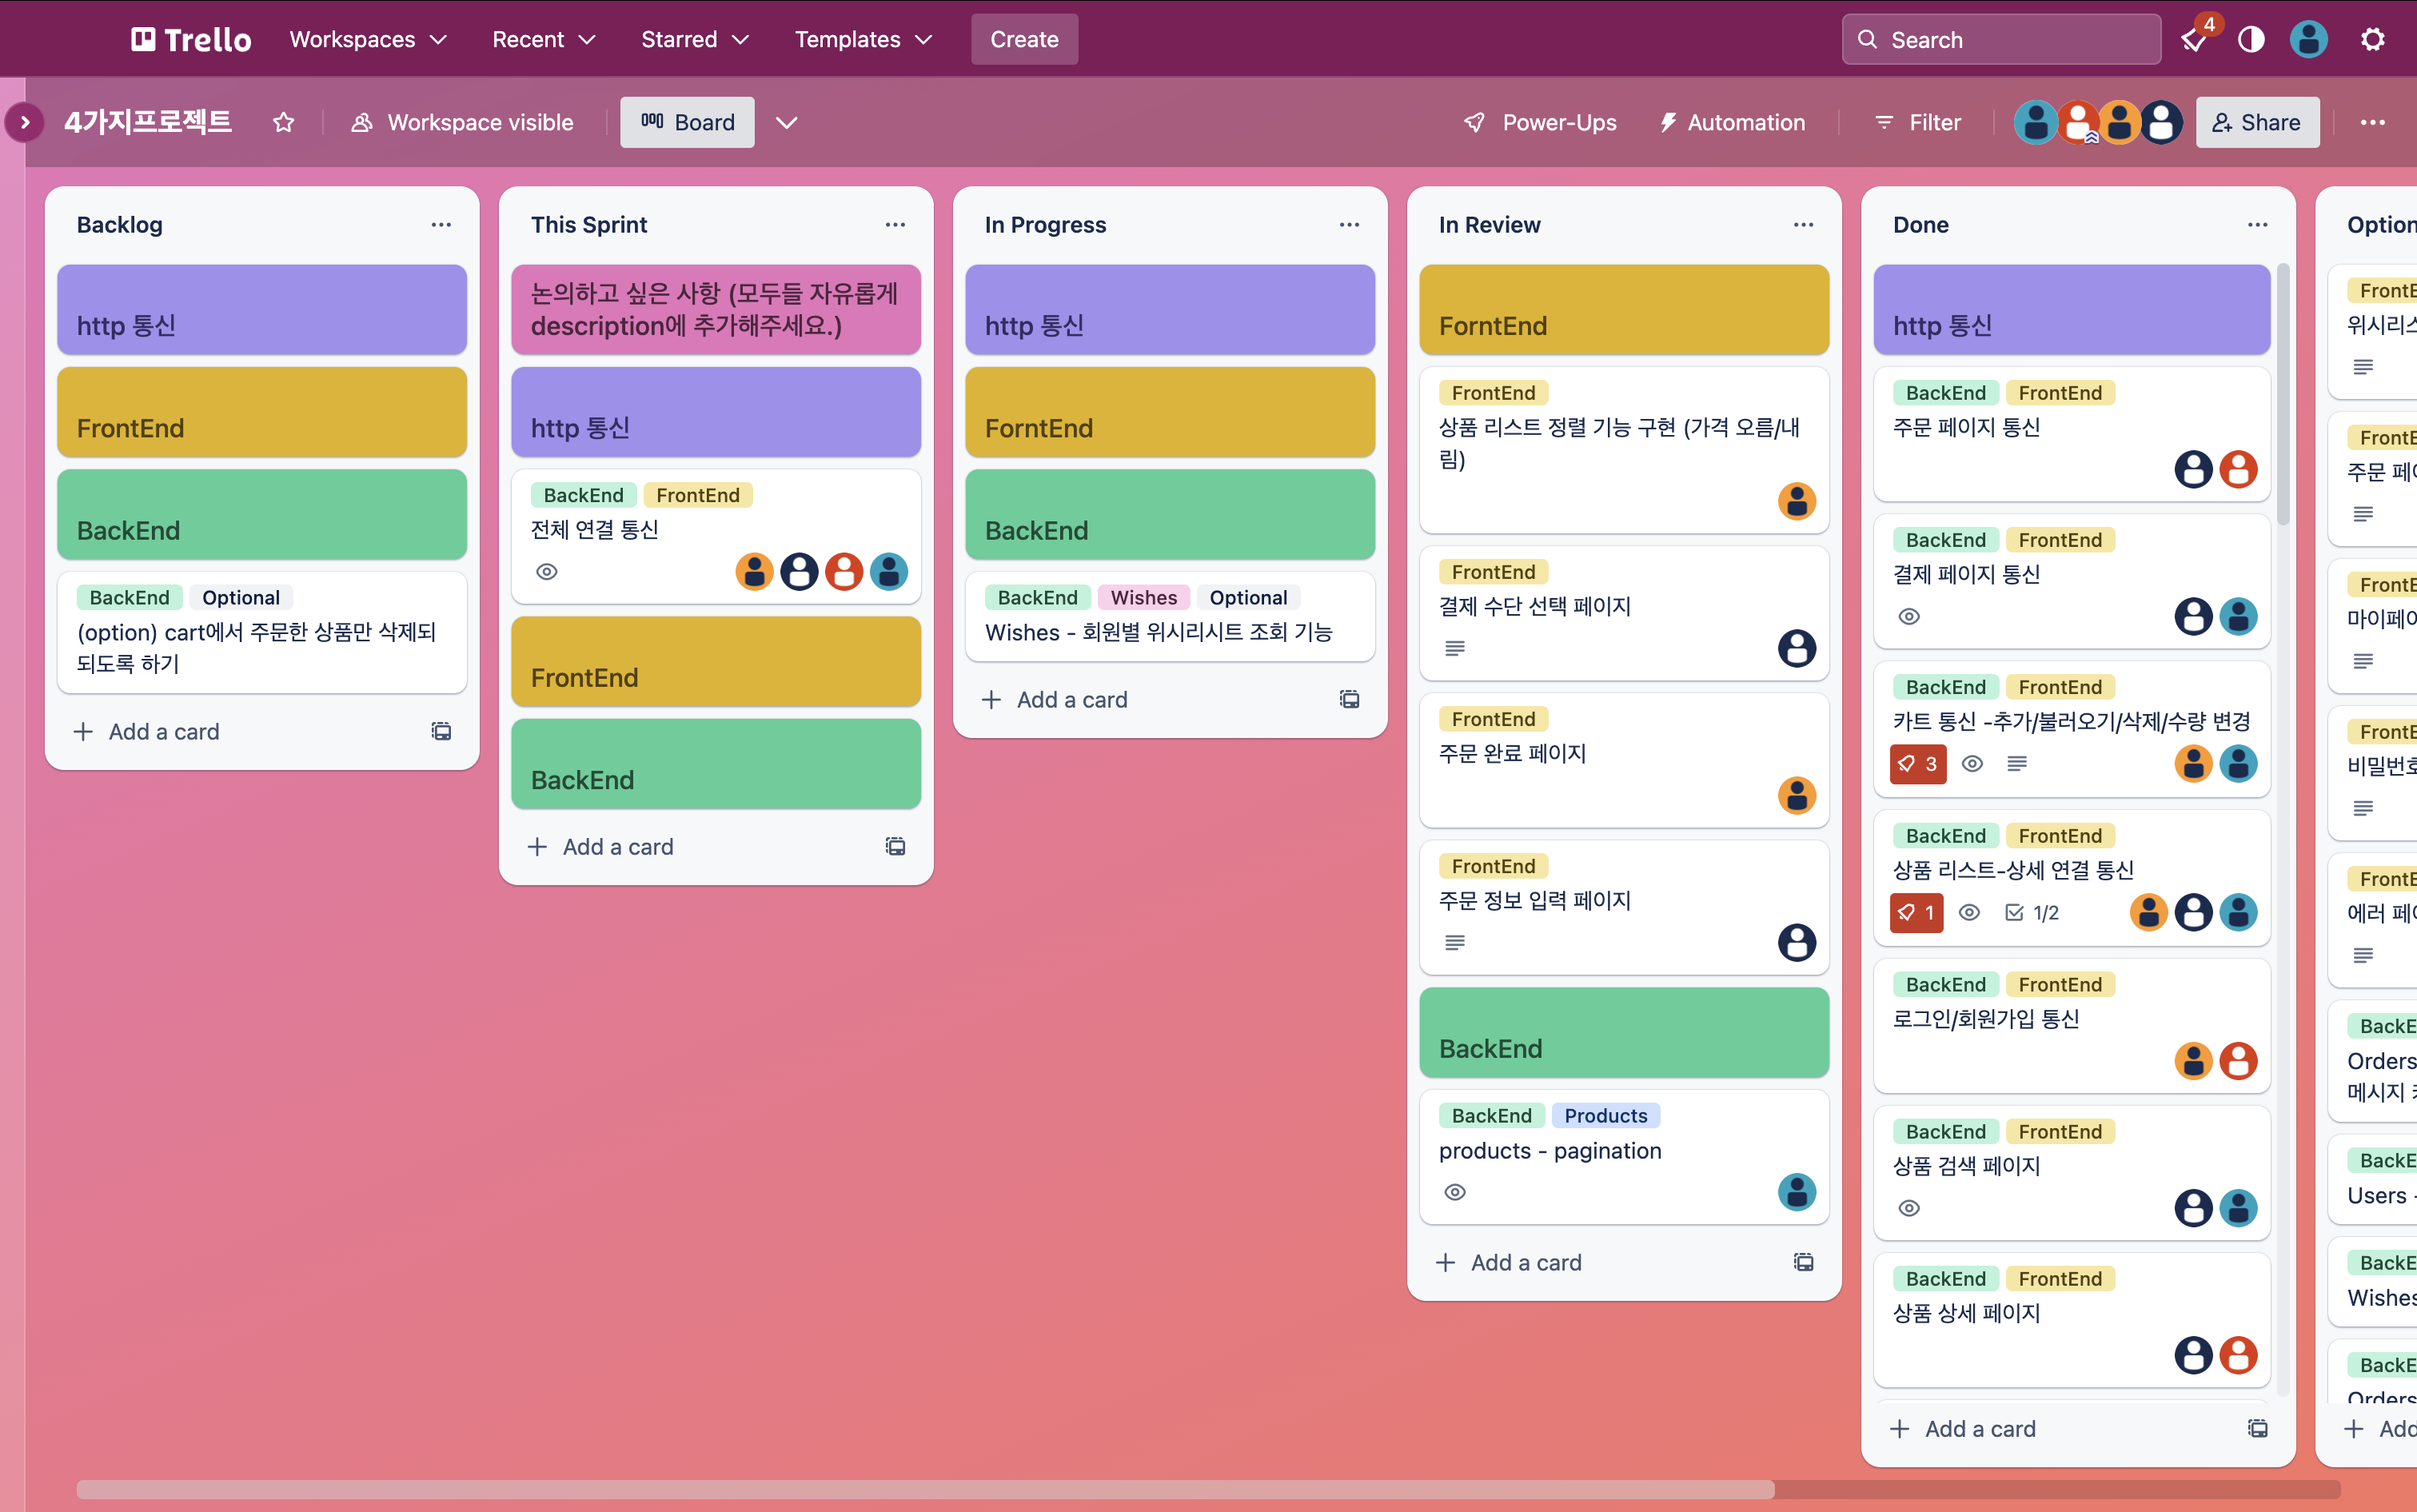Click the theme contrast icon
Viewport: 2417px width, 1512px height.
(2251, 40)
